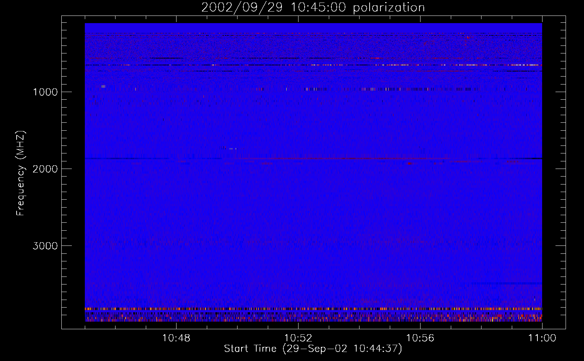
Task: Select the "Frequency (MHZ)" y-axis label
Action: click(x=20, y=173)
